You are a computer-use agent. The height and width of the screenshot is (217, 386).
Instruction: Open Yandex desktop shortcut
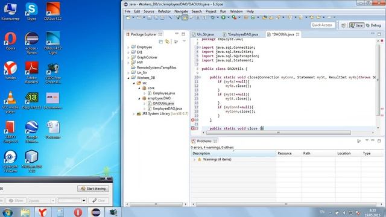[x=10, y=71]
